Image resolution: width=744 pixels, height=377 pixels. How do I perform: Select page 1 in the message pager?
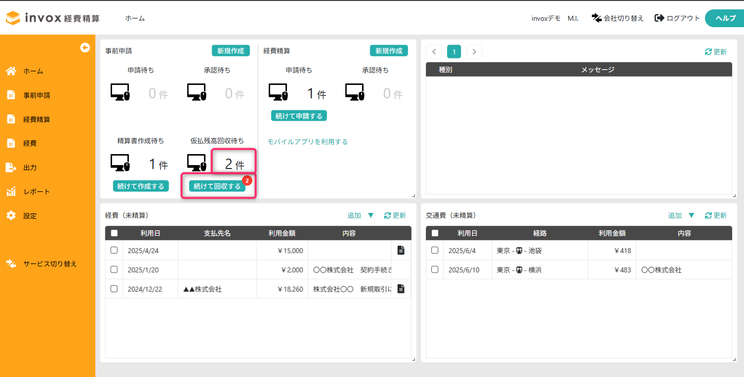[x=454, y=51]
